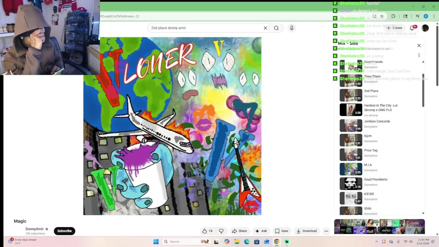The image size is (439, 247).
Task: Click the Create button
Action: pos(394,28)
